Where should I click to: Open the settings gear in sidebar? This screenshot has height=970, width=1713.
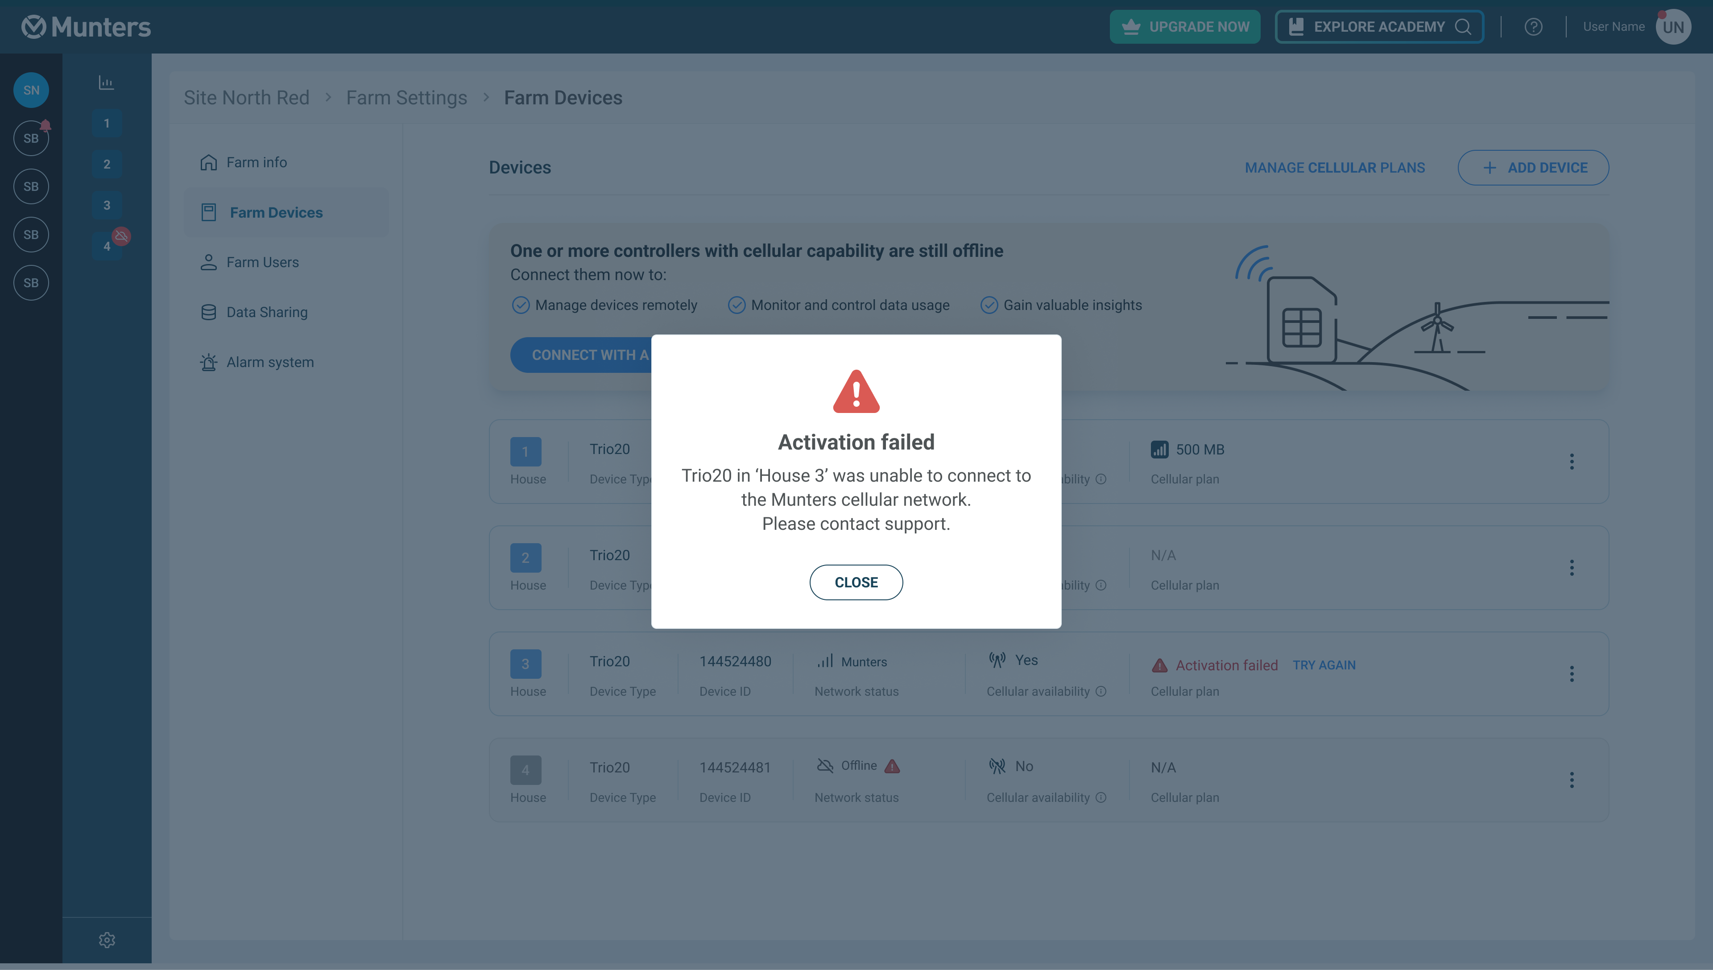point(107,940)
